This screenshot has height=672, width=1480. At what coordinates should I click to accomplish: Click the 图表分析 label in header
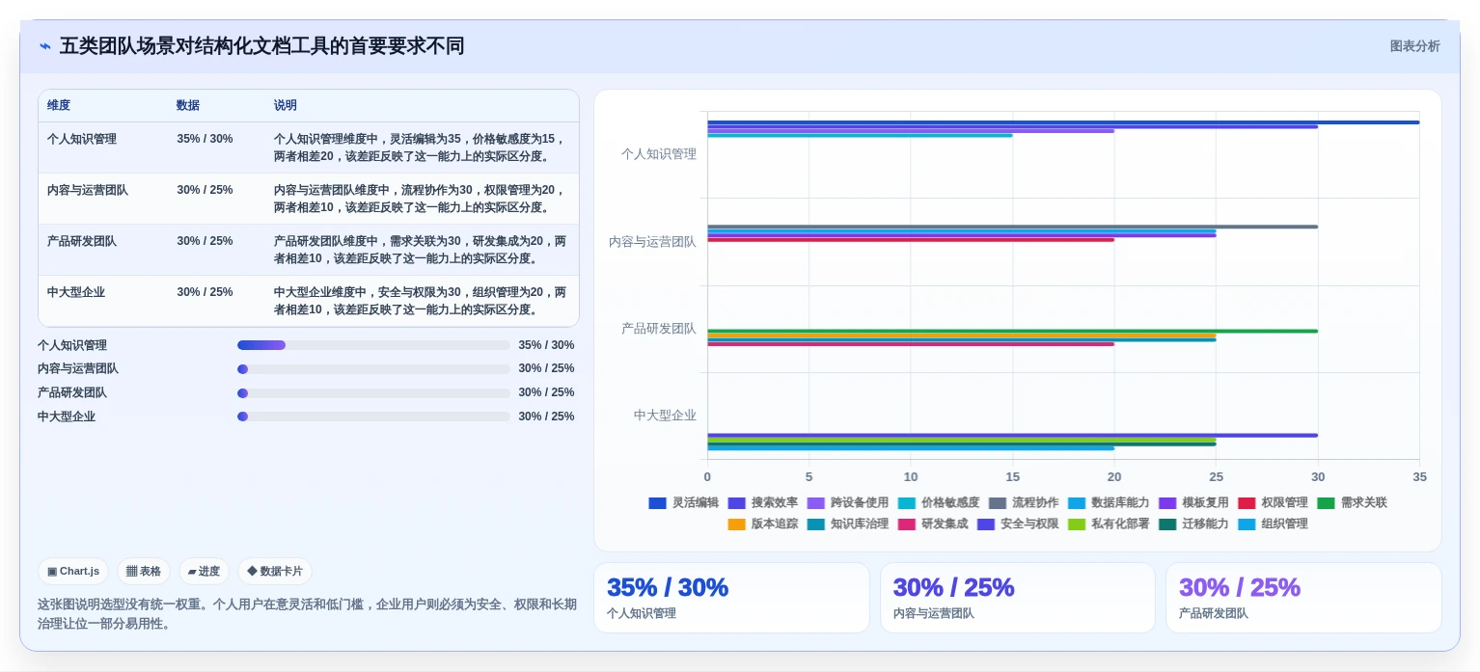pos(1414,46)
